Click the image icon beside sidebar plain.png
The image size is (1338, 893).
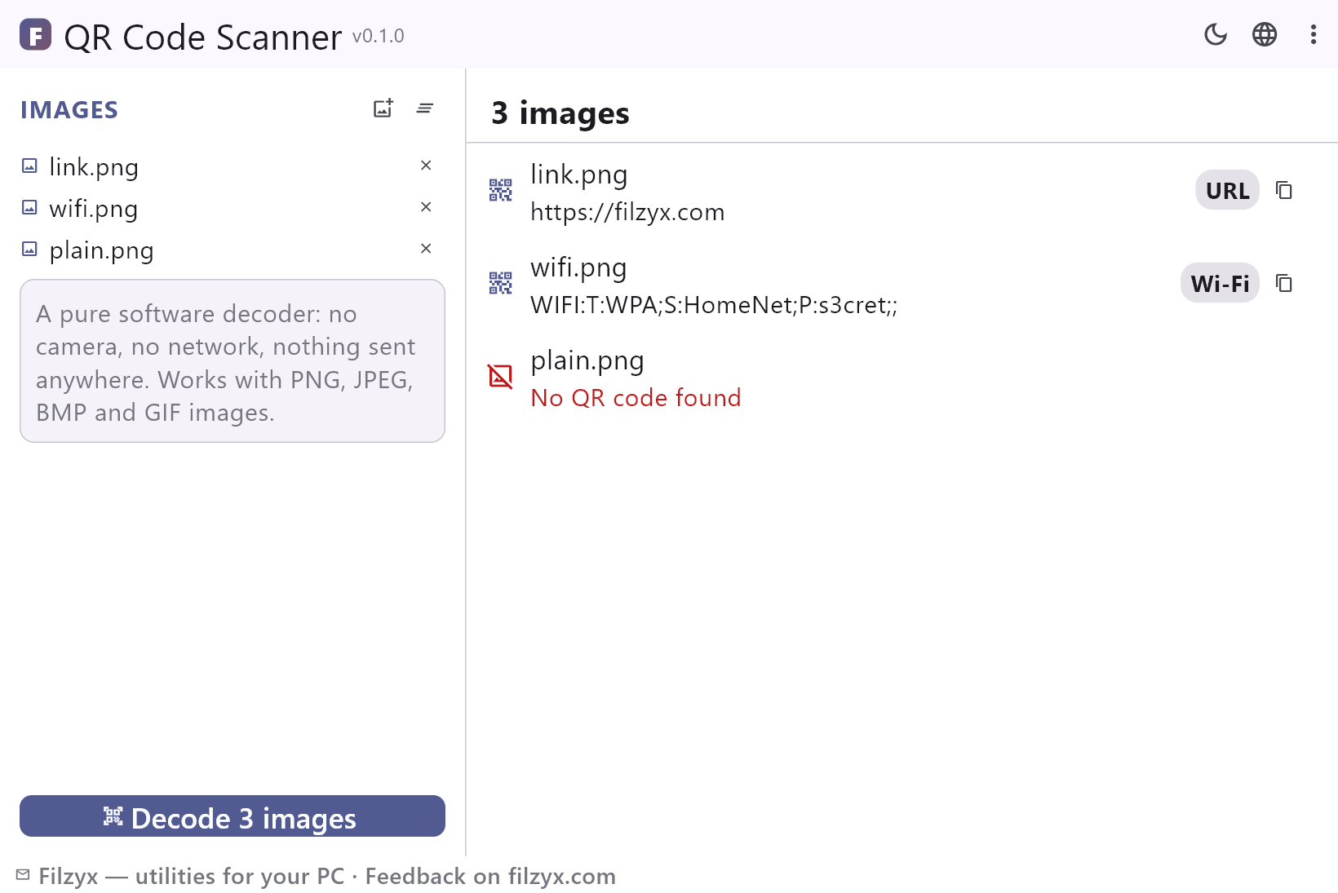coord(29,250)
